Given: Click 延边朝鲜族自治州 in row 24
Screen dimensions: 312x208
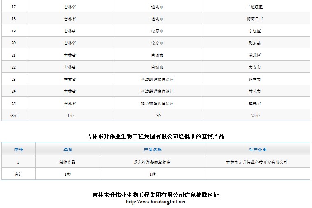Looking at the screenshot, I should [x=157, y=91].
